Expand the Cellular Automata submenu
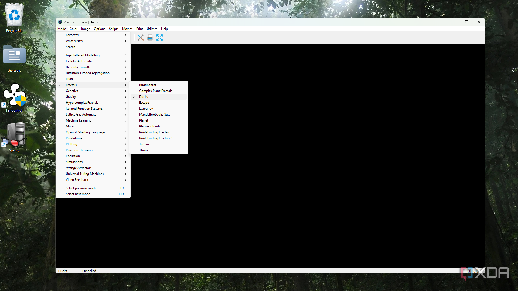Screen dimensions: 518x291 point(93,61)
